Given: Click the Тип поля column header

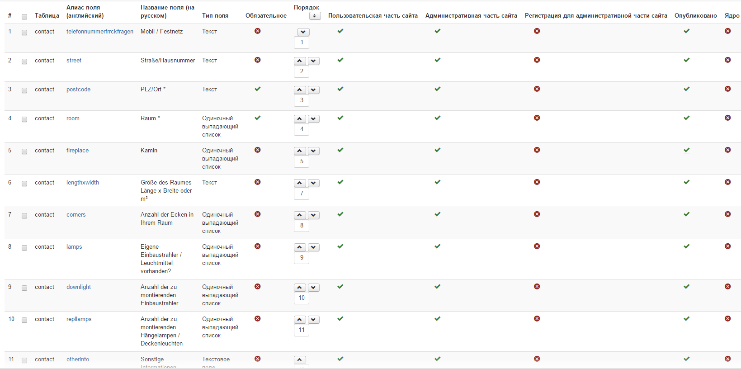Looking at the screenshot, I should pyautogui.click(x=215, y=16).
